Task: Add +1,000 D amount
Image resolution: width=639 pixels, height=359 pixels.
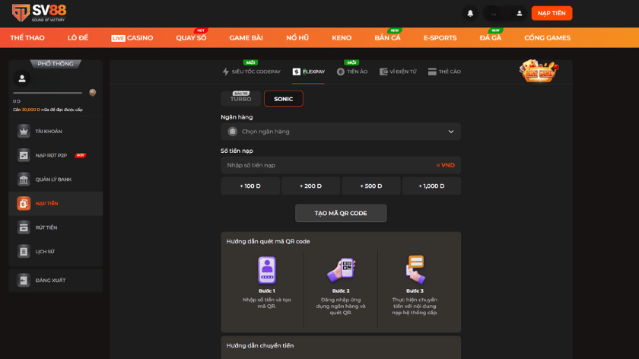Action: point(431,186)
